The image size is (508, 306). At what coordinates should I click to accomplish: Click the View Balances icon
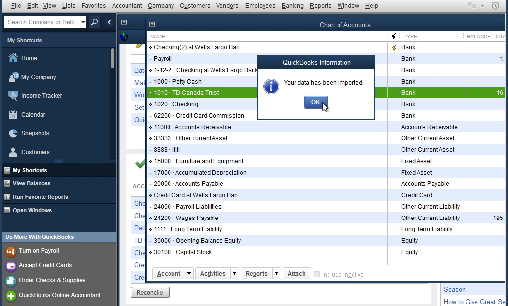(x=7, y=183)
